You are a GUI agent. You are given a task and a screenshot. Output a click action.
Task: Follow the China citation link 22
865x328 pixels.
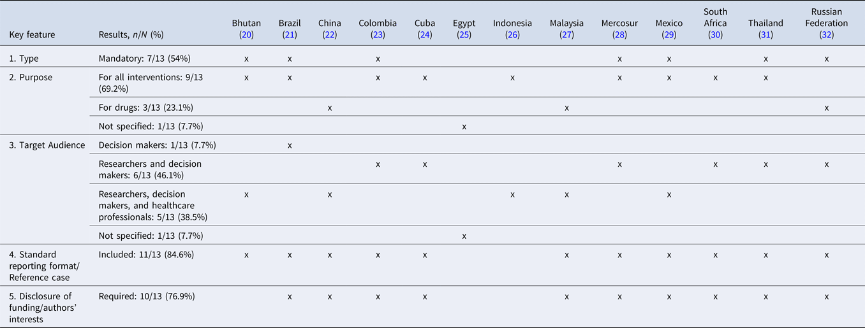pos(330,35)
